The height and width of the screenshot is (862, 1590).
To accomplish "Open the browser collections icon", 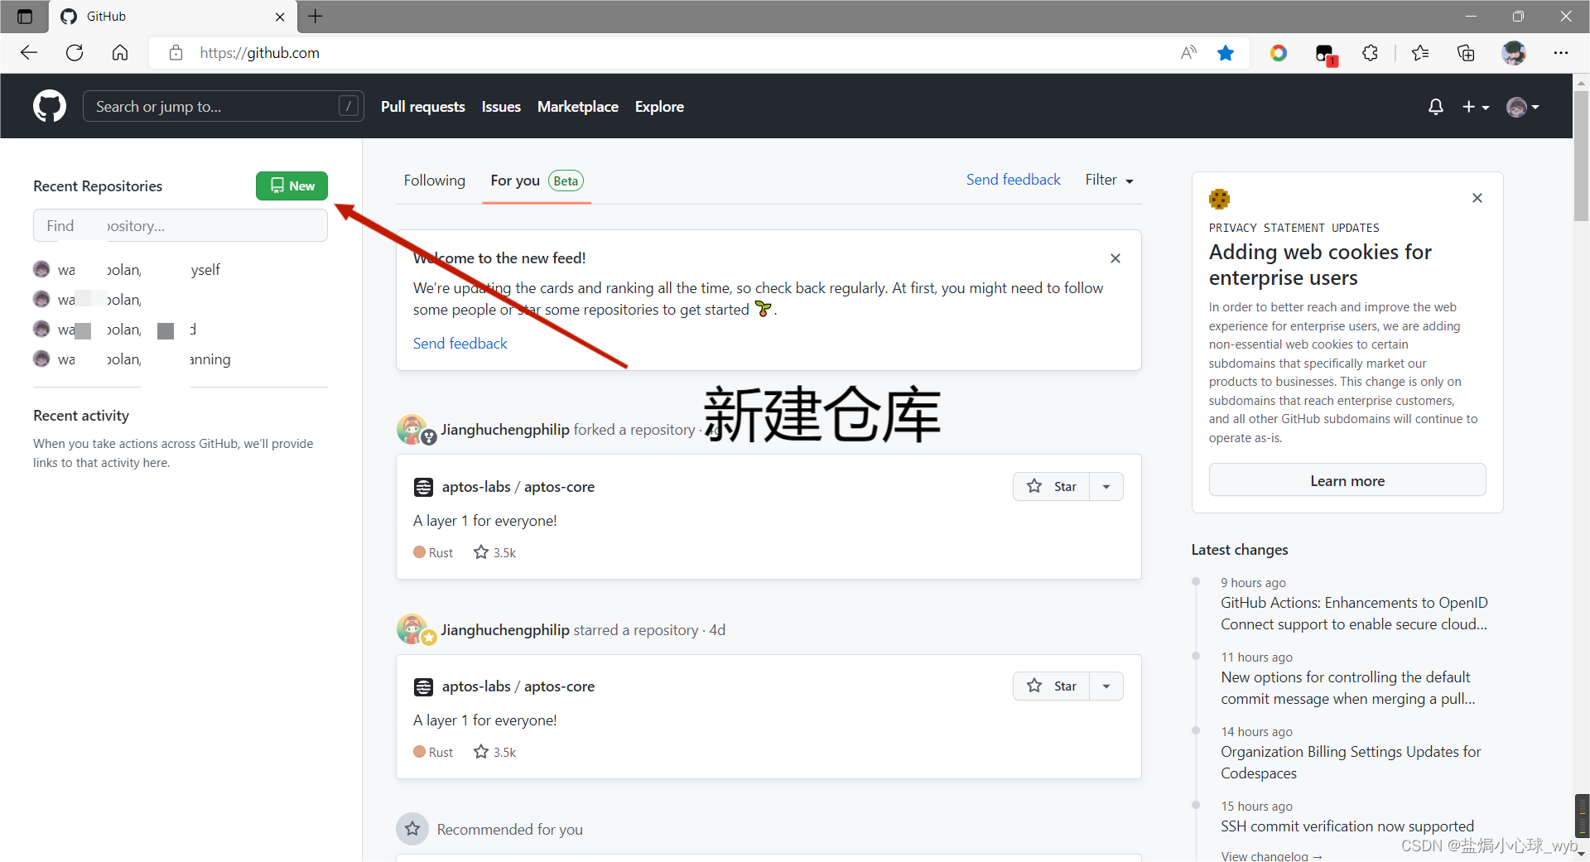I will coord(1466,53).
